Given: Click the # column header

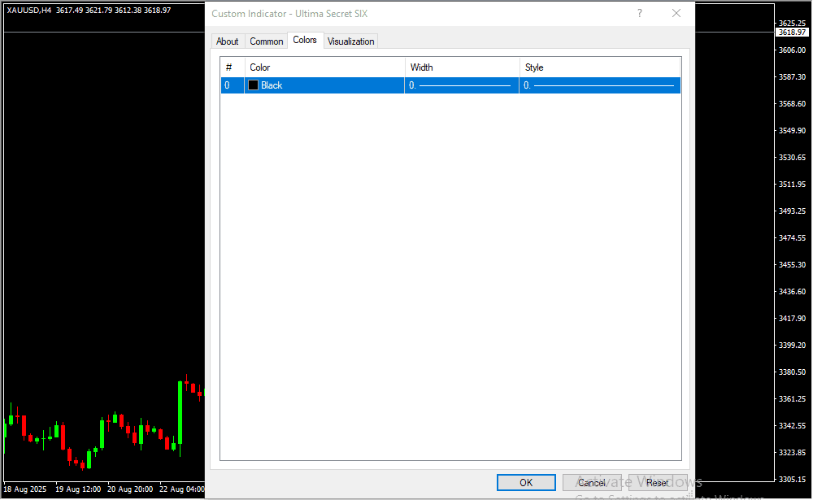Looking at the screenshot, I should point(231,67).
